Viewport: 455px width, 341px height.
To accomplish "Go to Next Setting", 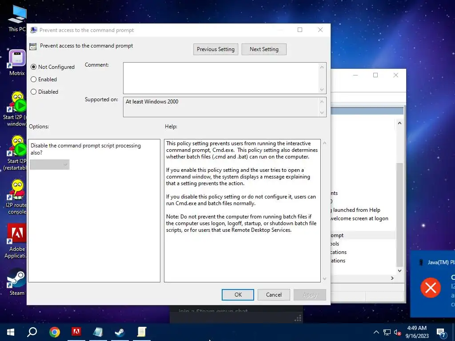I will pos(264,49).
